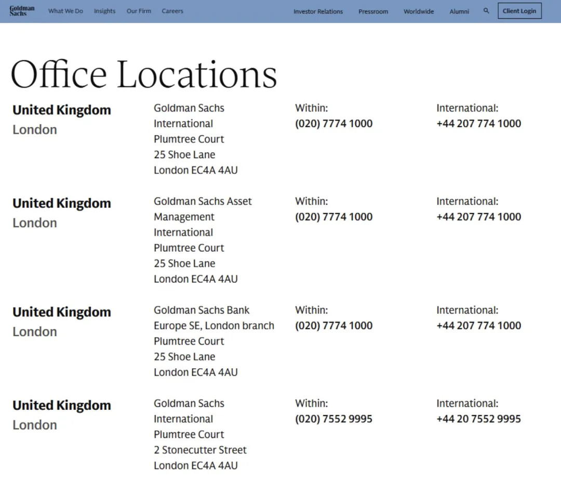
Task: Click the Office Locations heading
Action: click(x=144, y=74)
